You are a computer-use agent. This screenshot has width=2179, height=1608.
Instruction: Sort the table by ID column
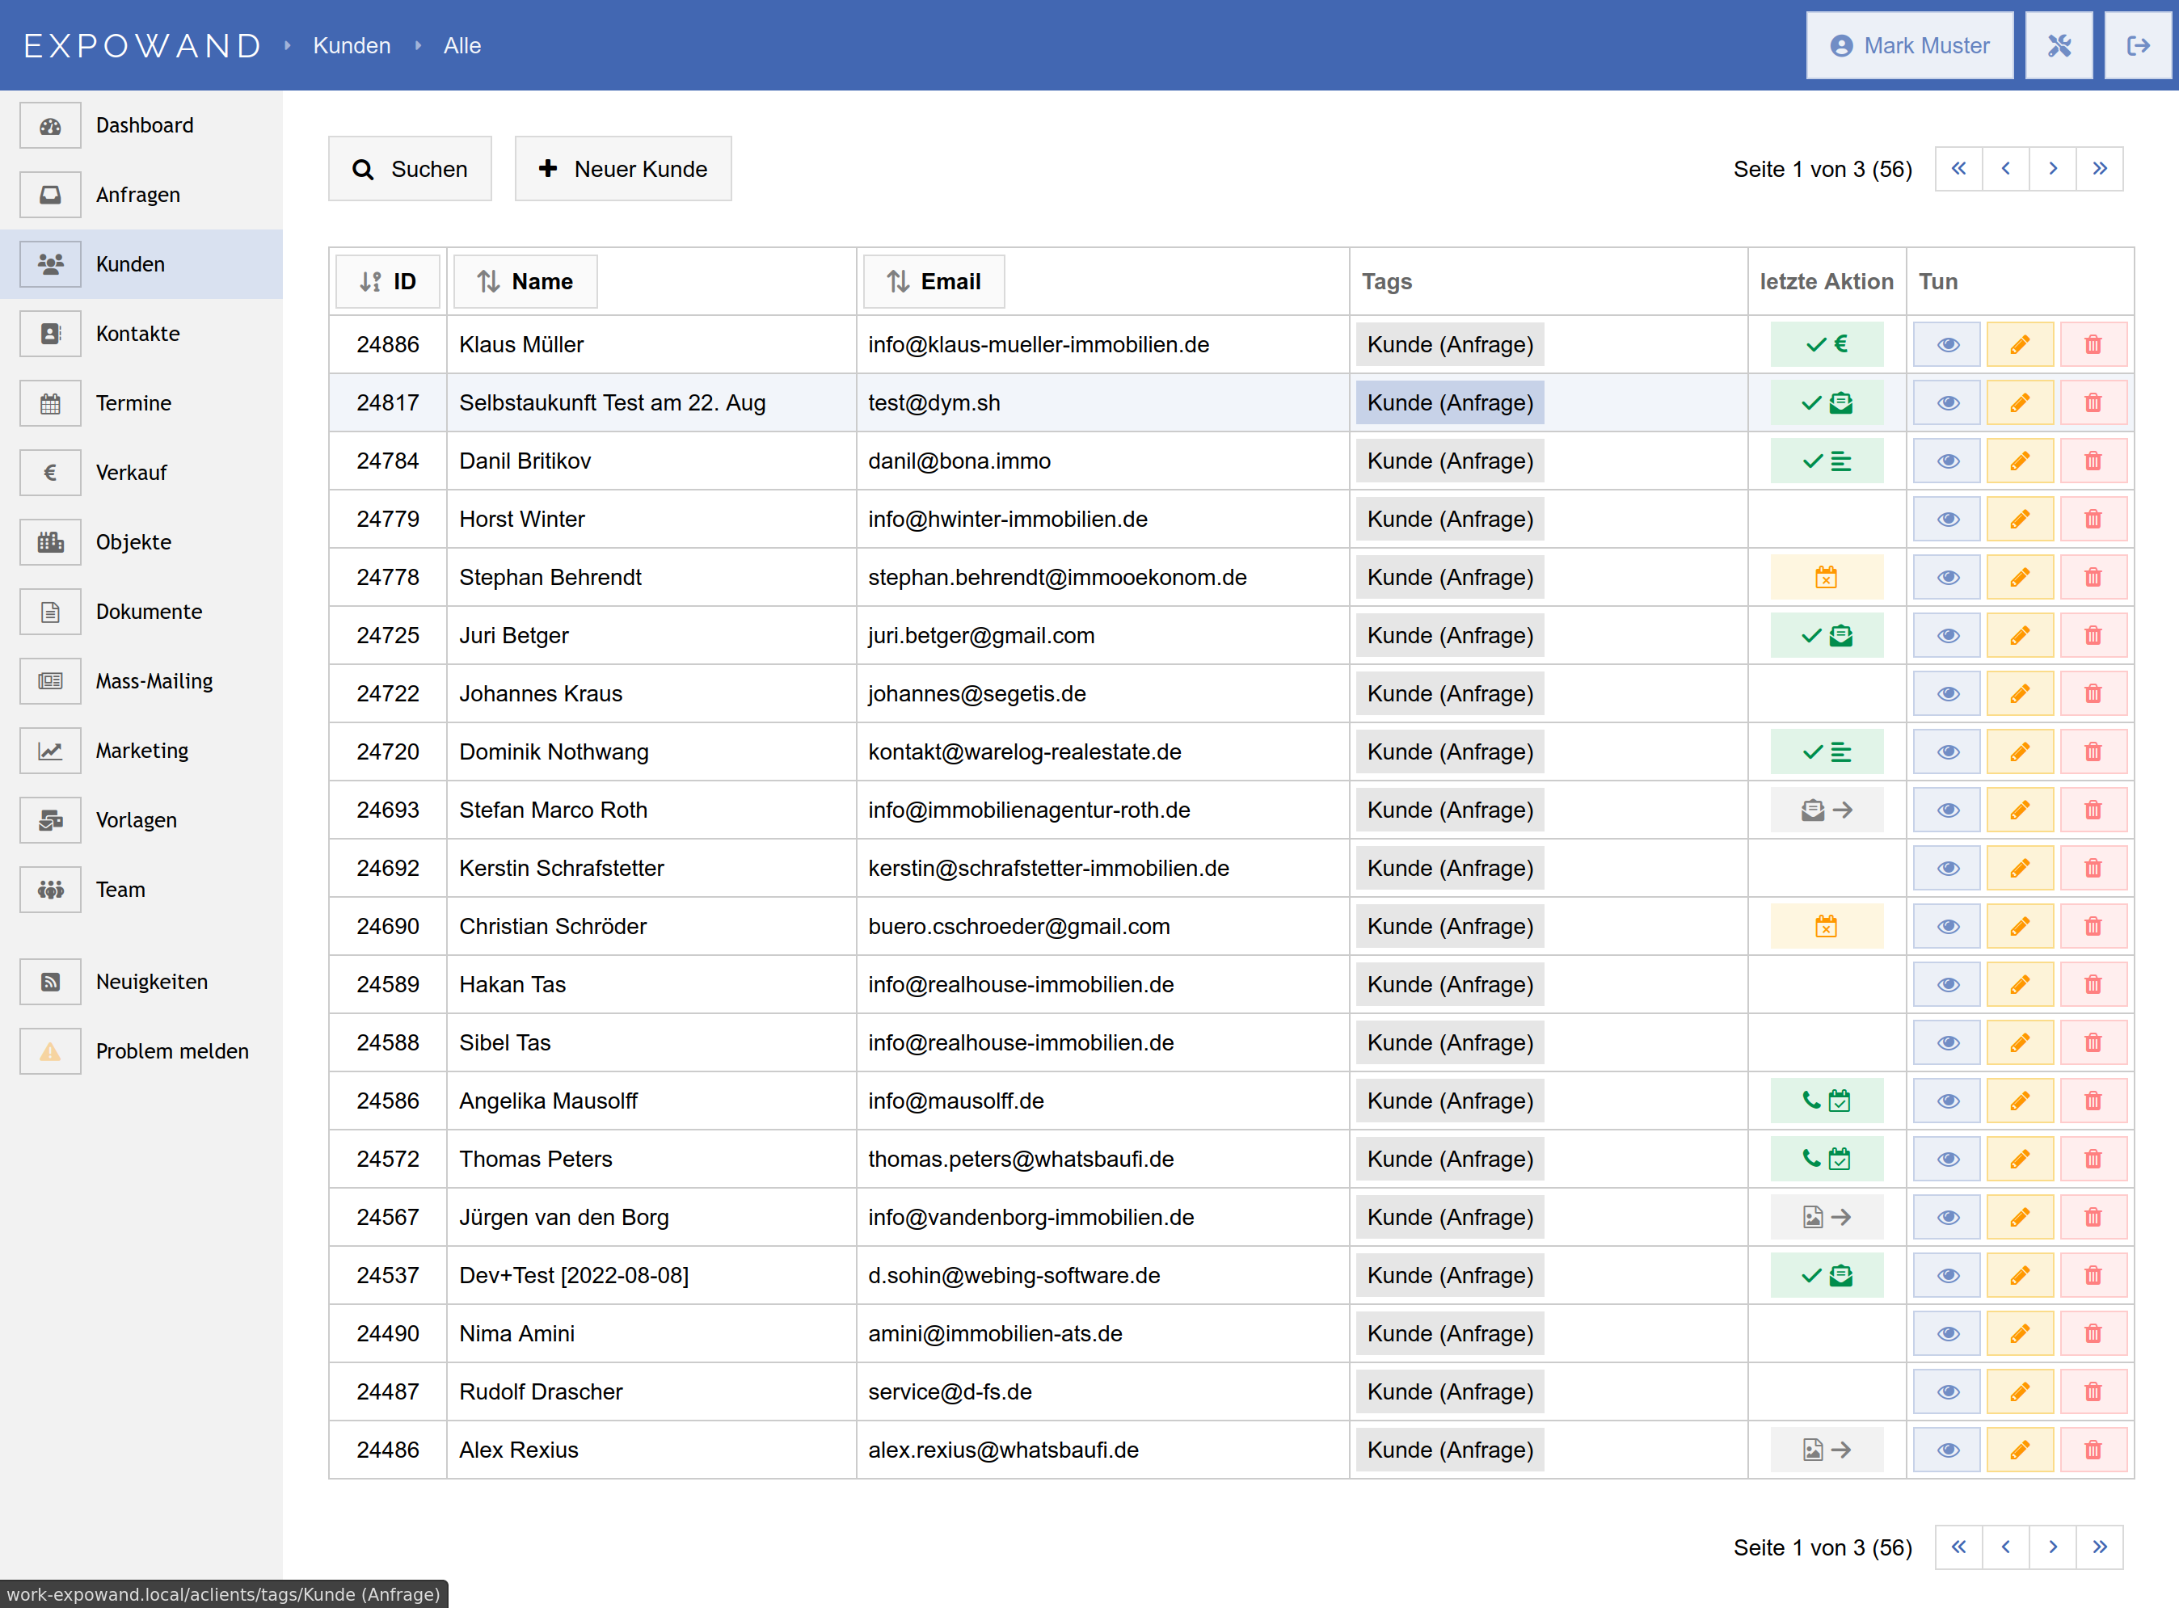(x=387, y=281)
